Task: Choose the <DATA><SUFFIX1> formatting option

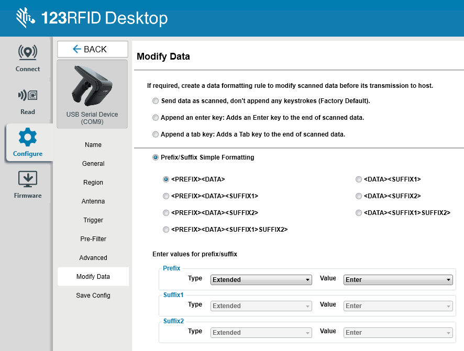Action: coord(359,179)
